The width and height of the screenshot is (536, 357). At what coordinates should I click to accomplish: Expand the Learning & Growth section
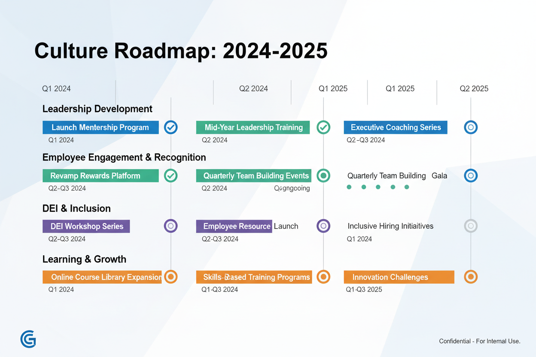[84, 259]
